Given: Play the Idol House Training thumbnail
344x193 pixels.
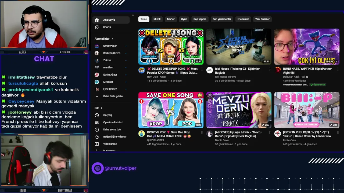Looking at the screenshot, I should pyautogui.click(x=239, y=47).
